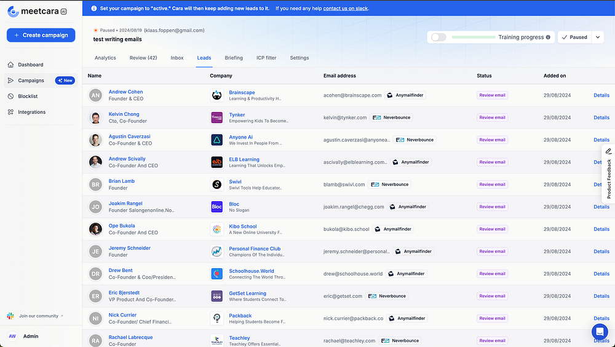615x347 pixels.
Task: Click the Swivl company logo
Action: [x=217, y=185]
